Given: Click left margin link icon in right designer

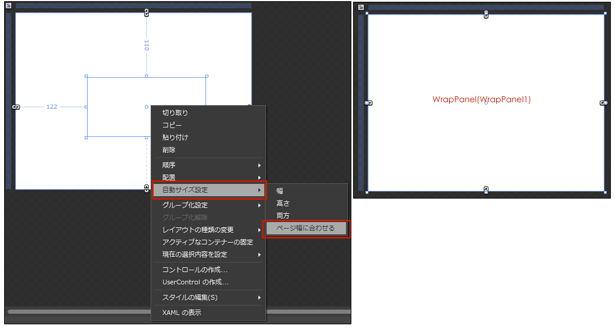Looking at the screenshot, I should click(368, 103).
